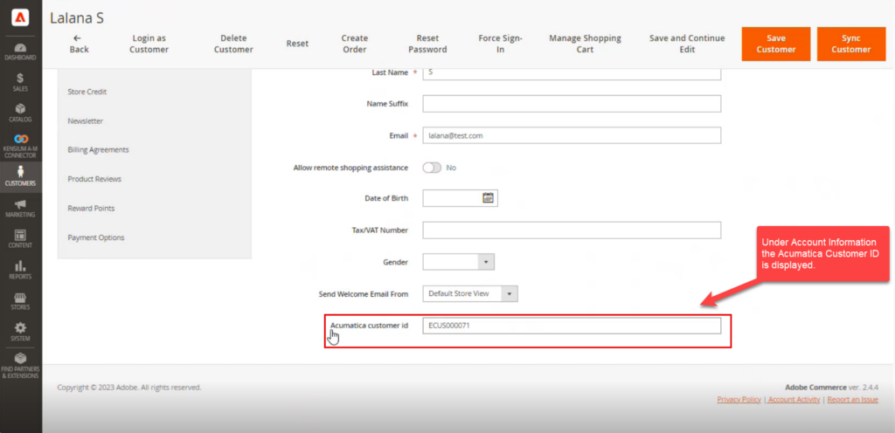895x433 pixels.
Task: Open the Account Activity link
Action: [794, 400]
